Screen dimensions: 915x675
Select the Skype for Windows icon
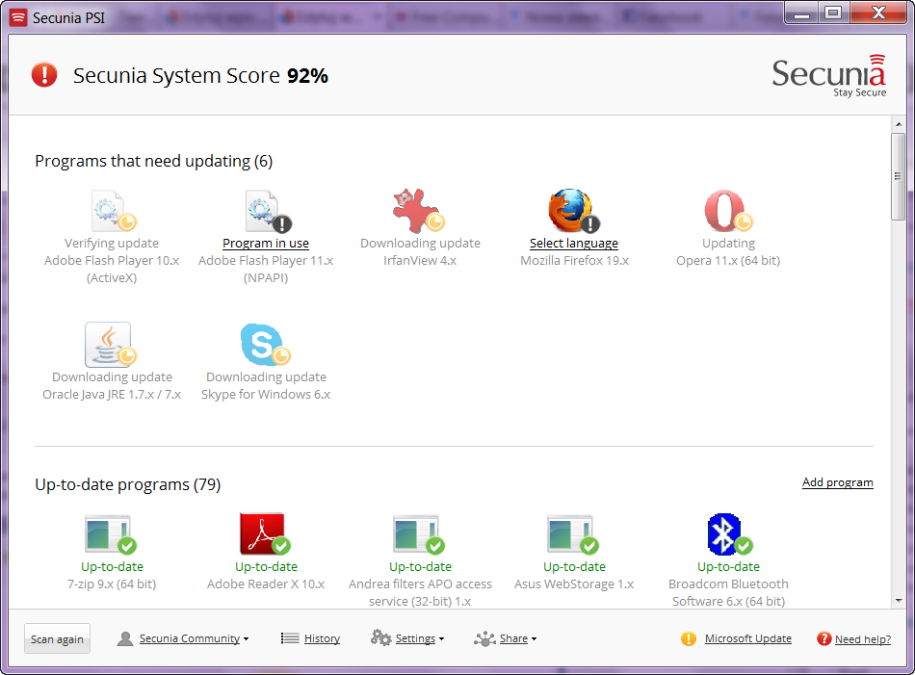(x=266, y=344)
